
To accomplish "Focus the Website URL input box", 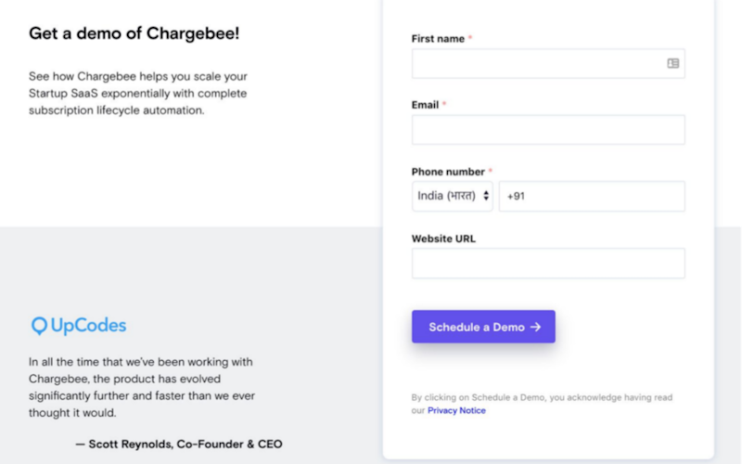I will [548, 264].
